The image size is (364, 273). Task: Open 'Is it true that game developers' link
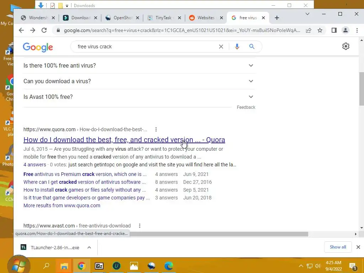point(87,198)
